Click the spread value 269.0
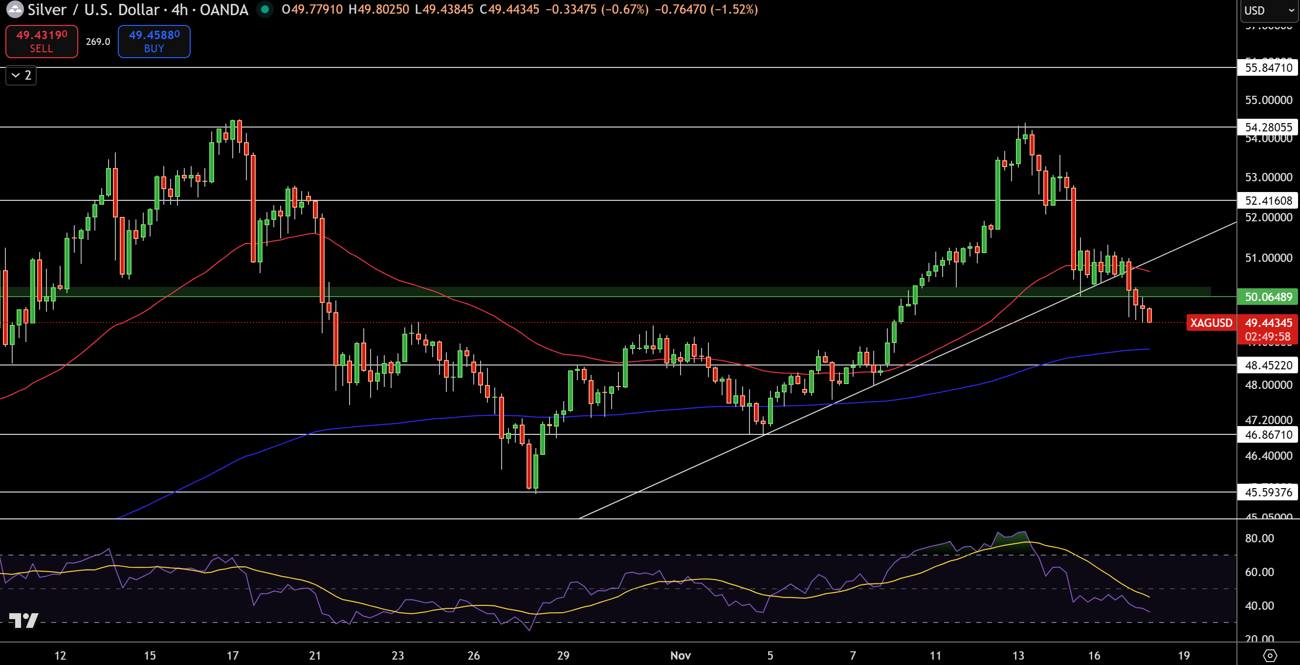Viewport: 1300px width, 665px height. pos(98,42)
